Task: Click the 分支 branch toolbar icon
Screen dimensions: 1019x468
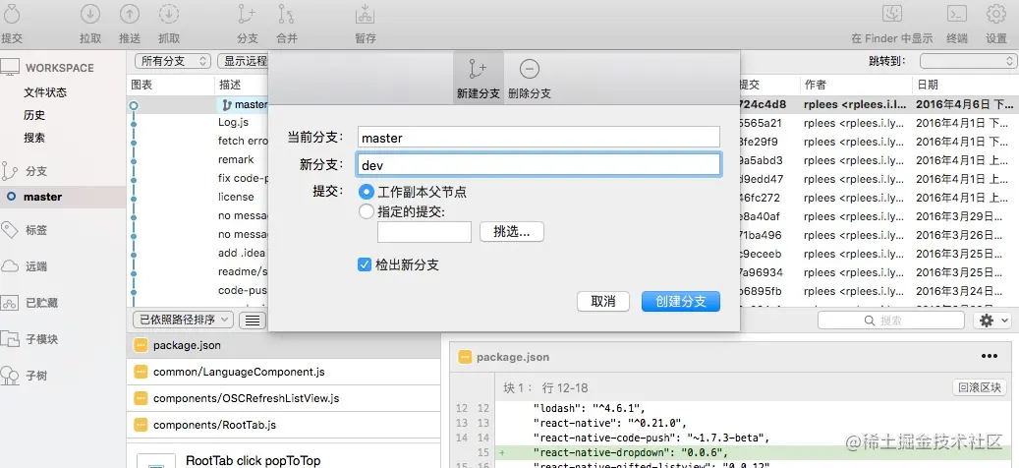Action: [247, 15]
